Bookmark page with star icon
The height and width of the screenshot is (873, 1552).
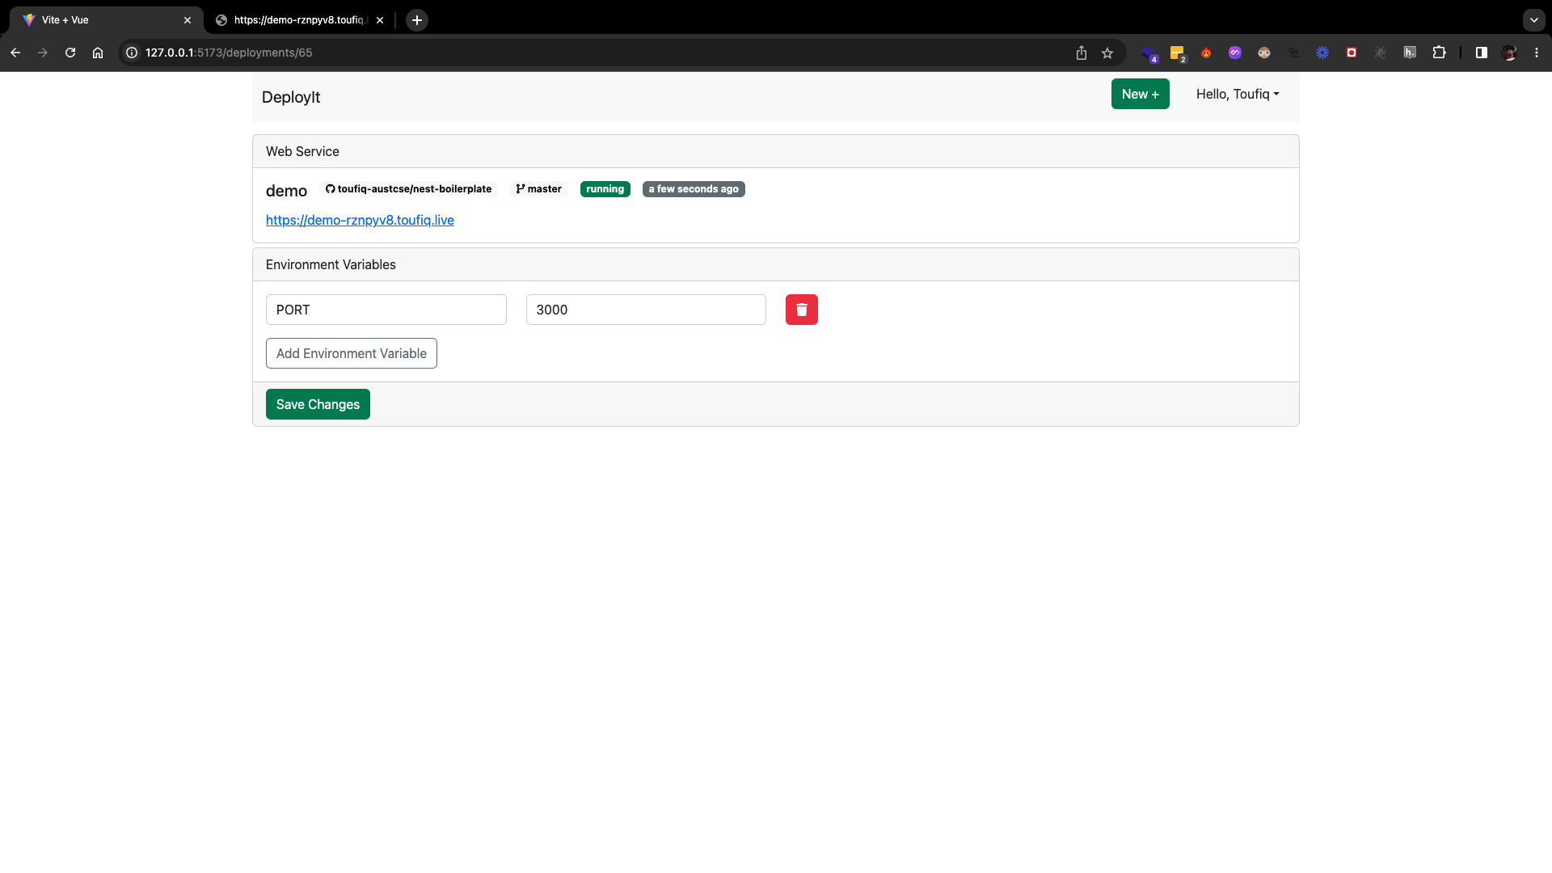pos(1107,53)
